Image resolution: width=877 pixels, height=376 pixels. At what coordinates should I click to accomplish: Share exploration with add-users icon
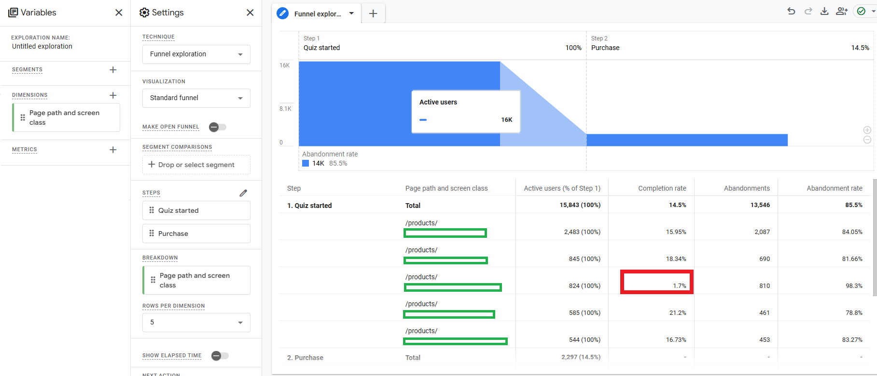pyautogui.click(x=842, y=11)
